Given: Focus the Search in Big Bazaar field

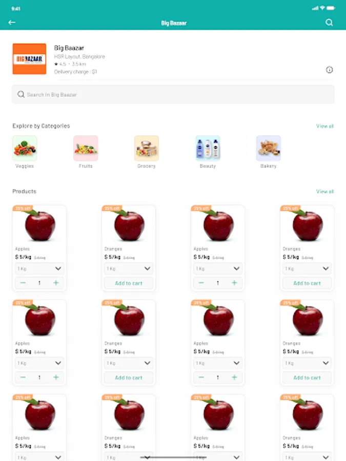Looking at the screenshot, I should tap(173, 94).
